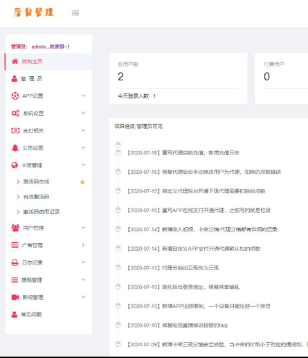Viewport: 308px width, 358px height.
Task: Expand the 日志记录 chevron
Action: click(x=84, y=262)
